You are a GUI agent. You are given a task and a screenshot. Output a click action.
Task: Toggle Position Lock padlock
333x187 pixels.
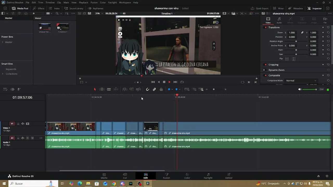coord(161,89)
